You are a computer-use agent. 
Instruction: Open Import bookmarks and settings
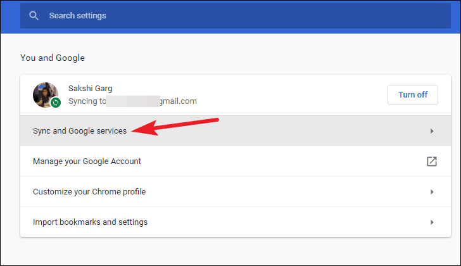coord(235,222)
